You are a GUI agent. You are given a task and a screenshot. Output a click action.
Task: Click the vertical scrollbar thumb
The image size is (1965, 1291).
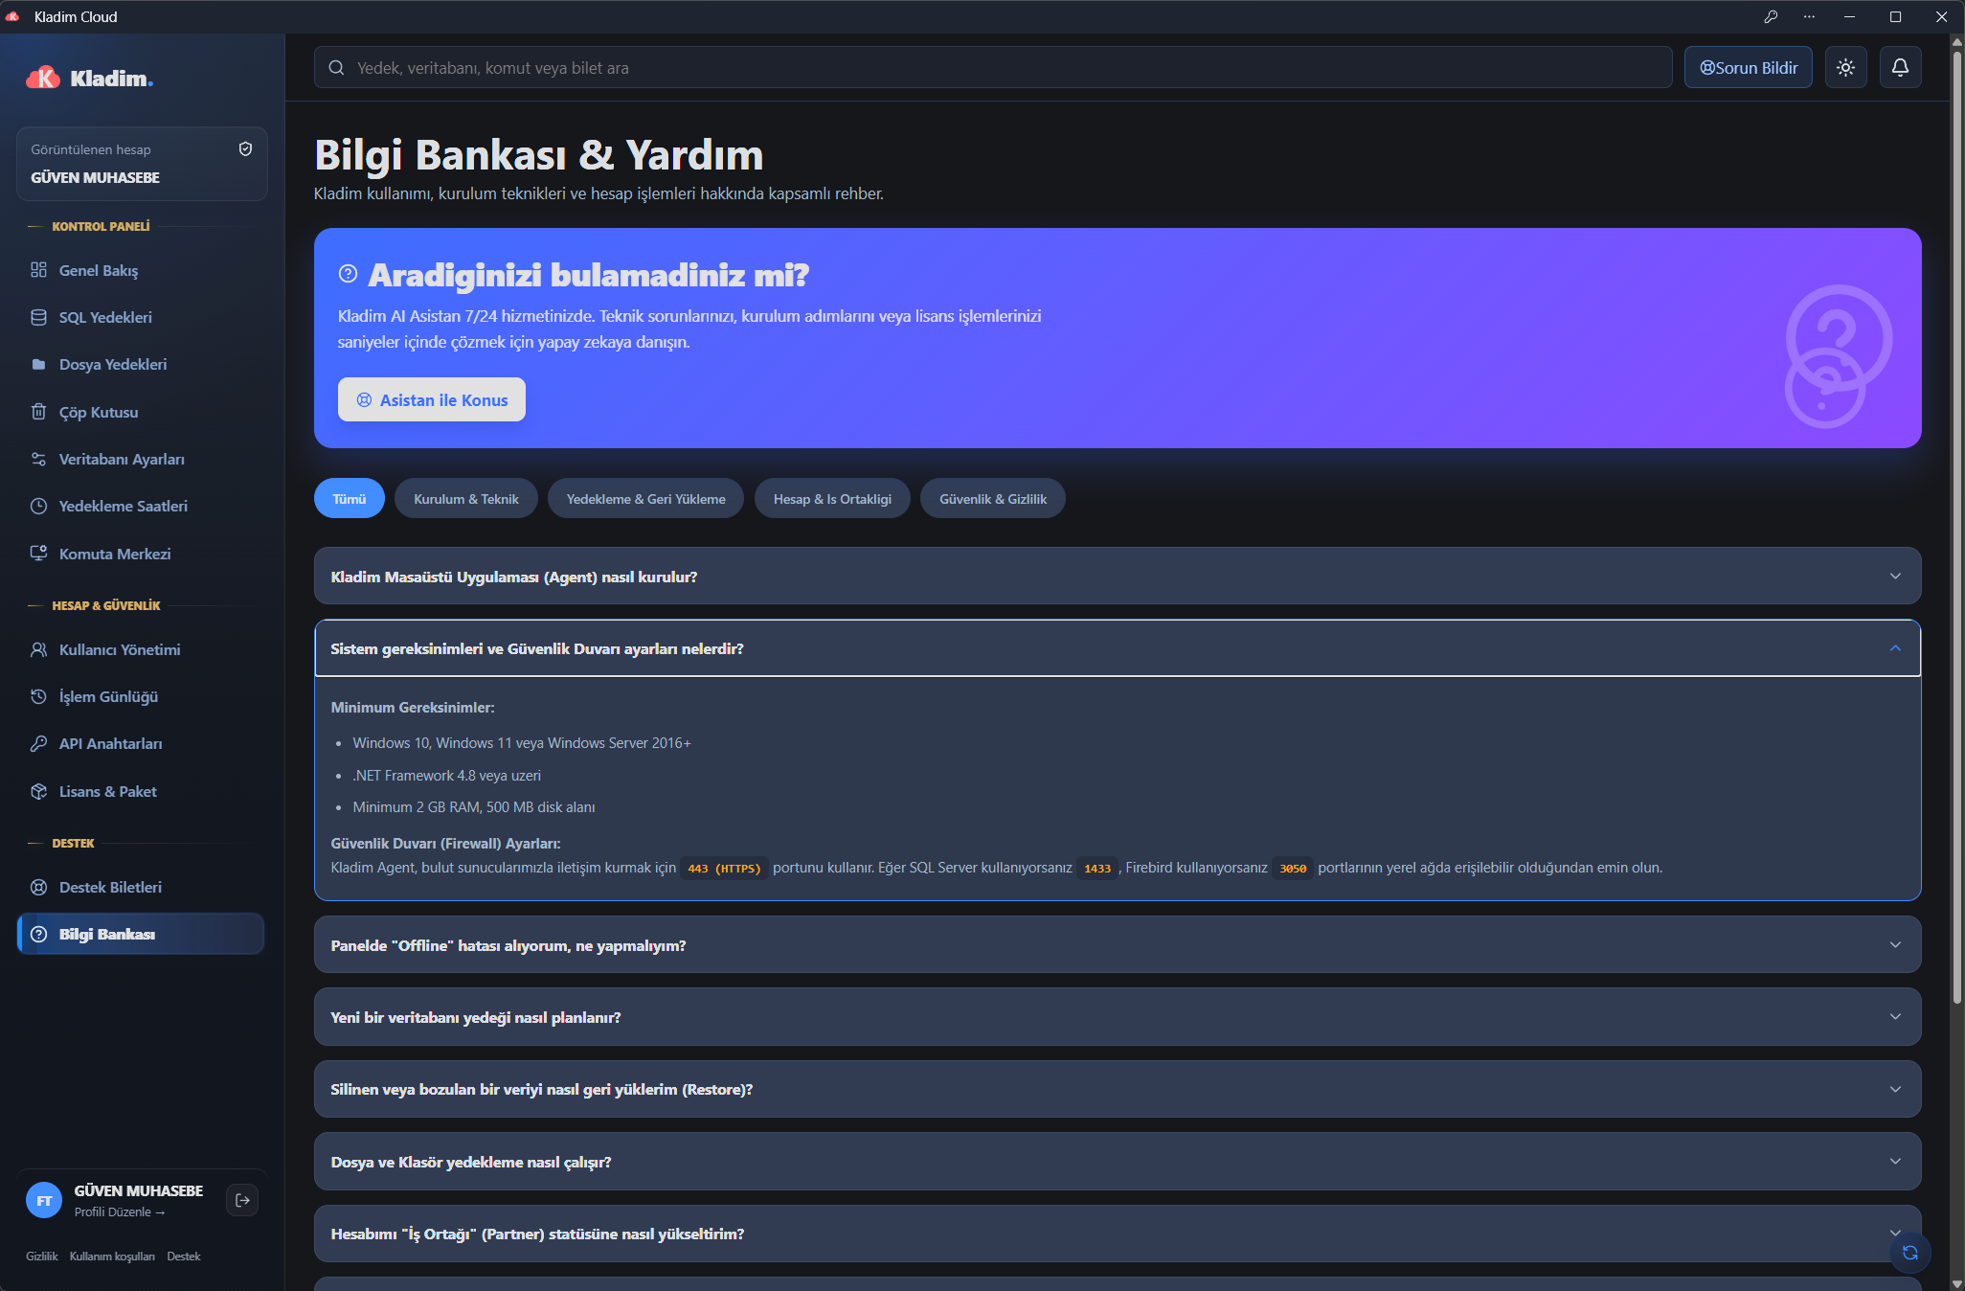1957,527
